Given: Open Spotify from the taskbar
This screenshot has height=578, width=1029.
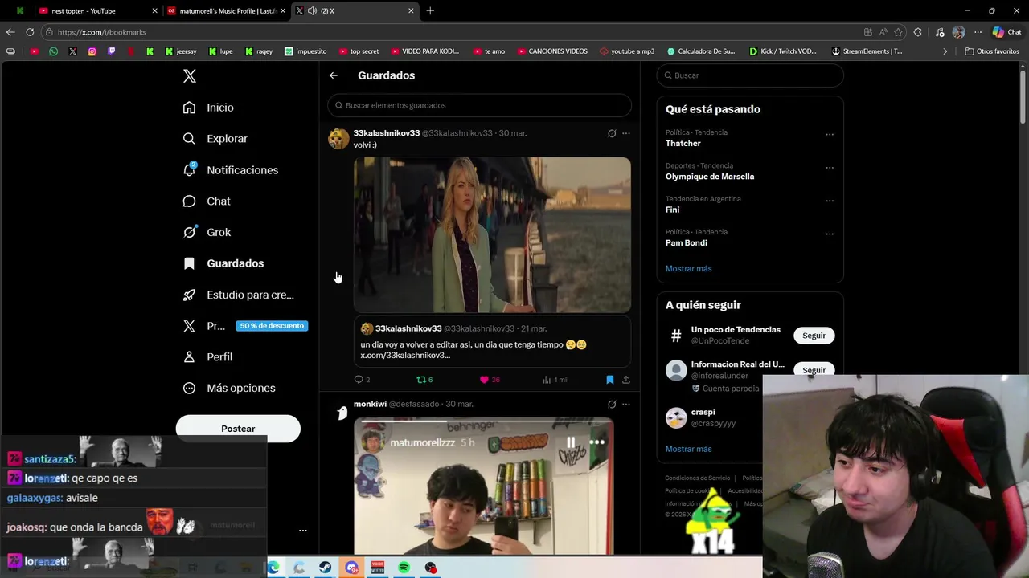Looking at the screenshot, I should click(x=404, y=568).
